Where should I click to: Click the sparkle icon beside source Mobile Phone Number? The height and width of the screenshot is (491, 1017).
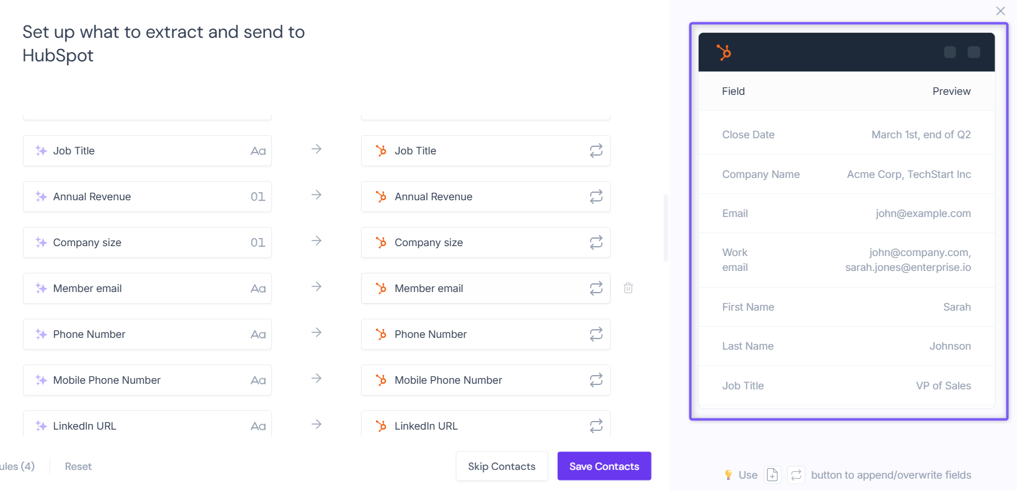[41, 380]
